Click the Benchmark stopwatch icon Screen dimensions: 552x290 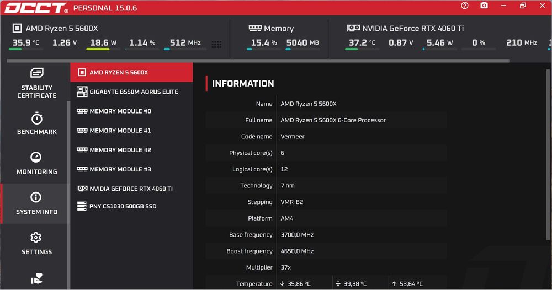36,119
